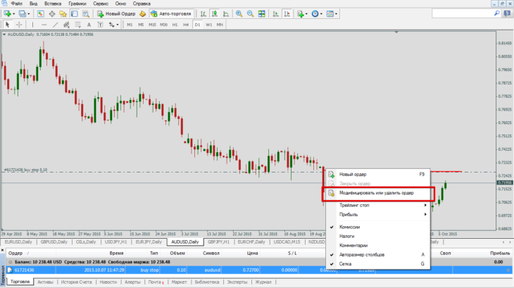Open the Profiles icon in the toolbar
Screen dimensions: 514x288
[x=22, y=14]
